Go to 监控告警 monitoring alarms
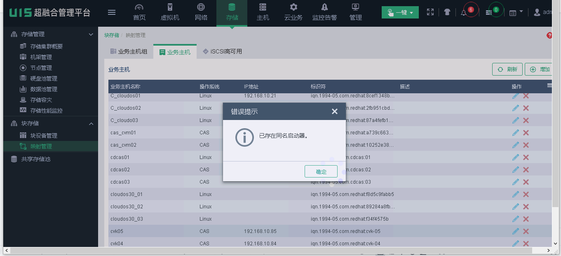Viewport: 561px width, 256px height. 324,12
